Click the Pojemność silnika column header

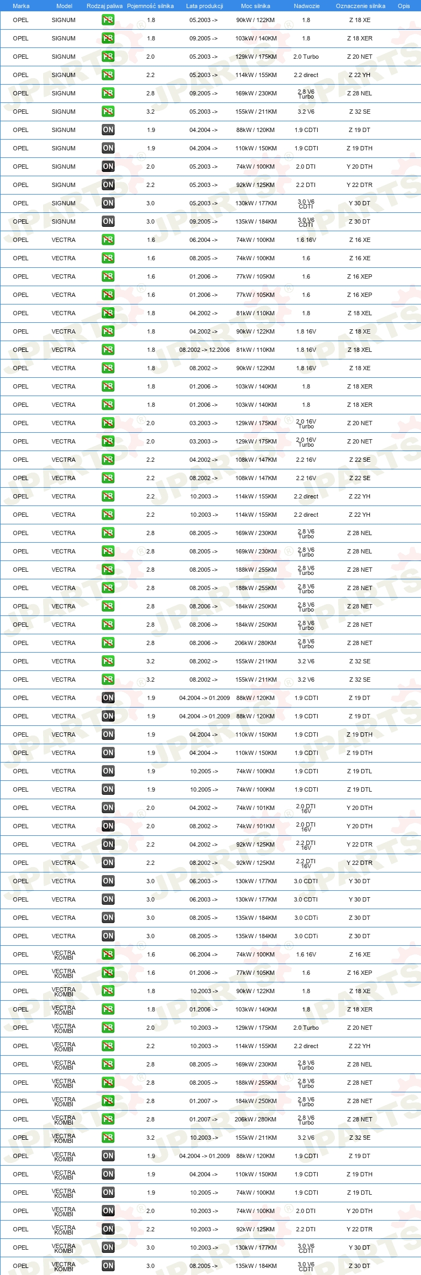point(150,6)
